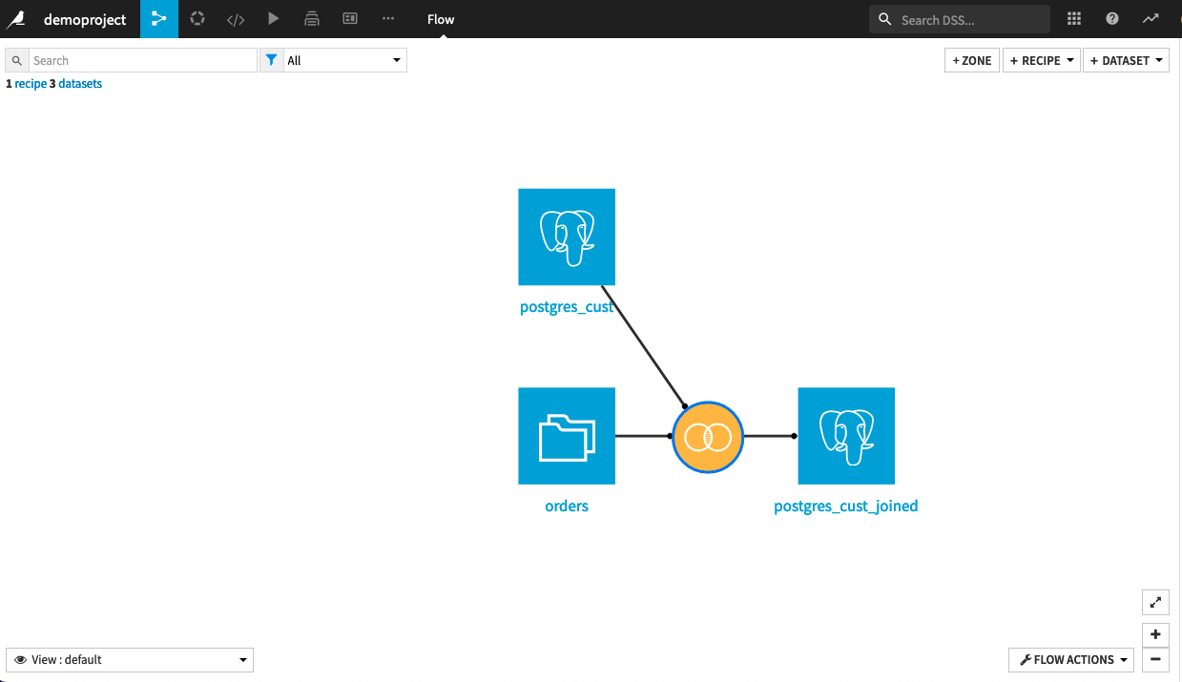Viewport: 1182px width, 682px height.
Task: Click the FLOW ACTIONS button
Action: [x=1070, y=659]
